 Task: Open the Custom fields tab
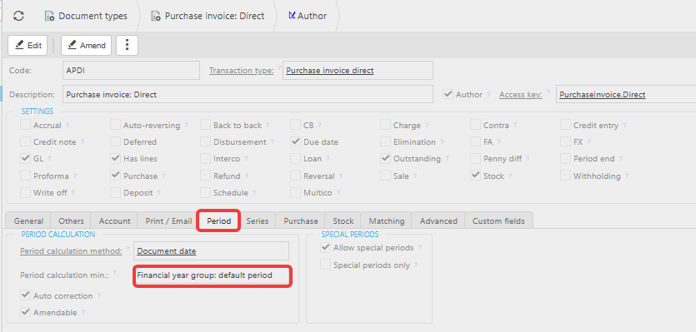click(498, 221)
